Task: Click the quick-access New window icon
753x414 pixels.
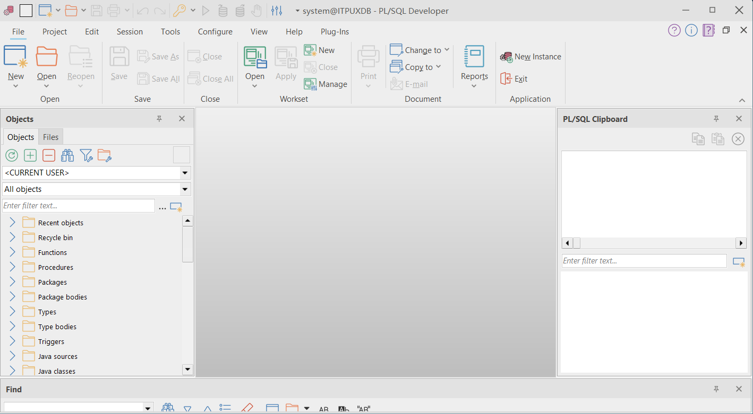Action: pyautogui.click(x=46, y=10)
